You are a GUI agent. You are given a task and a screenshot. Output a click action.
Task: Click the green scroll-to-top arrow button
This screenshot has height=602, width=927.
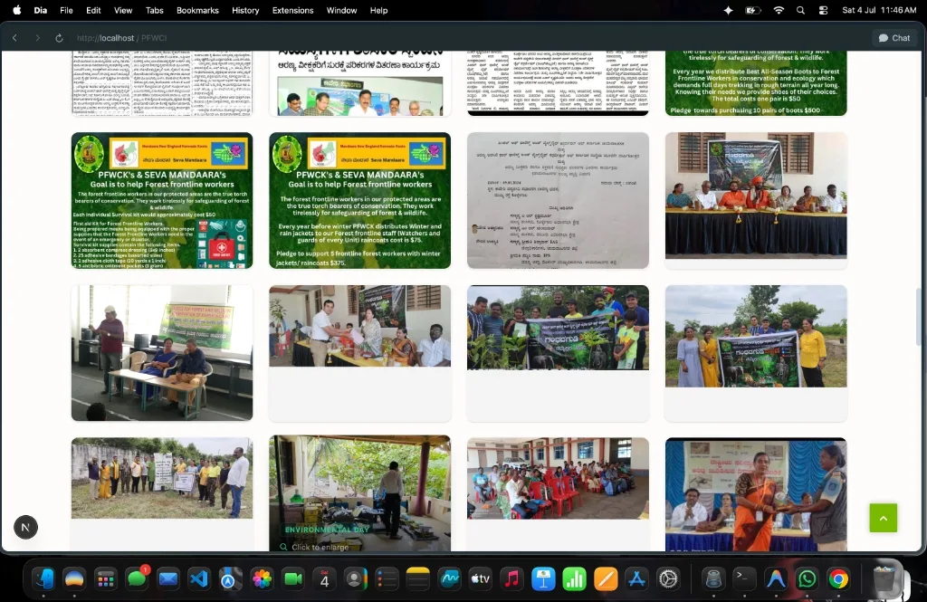tap(883, 518)
